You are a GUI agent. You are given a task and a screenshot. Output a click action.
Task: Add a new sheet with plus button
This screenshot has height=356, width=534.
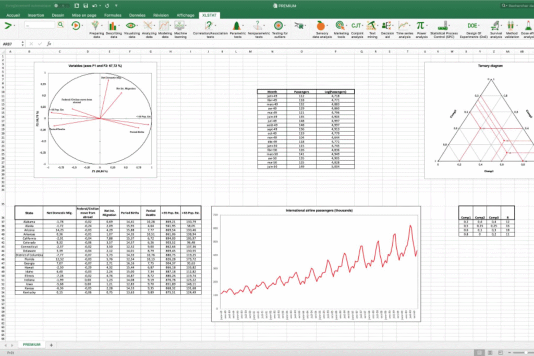coord(51,345)
